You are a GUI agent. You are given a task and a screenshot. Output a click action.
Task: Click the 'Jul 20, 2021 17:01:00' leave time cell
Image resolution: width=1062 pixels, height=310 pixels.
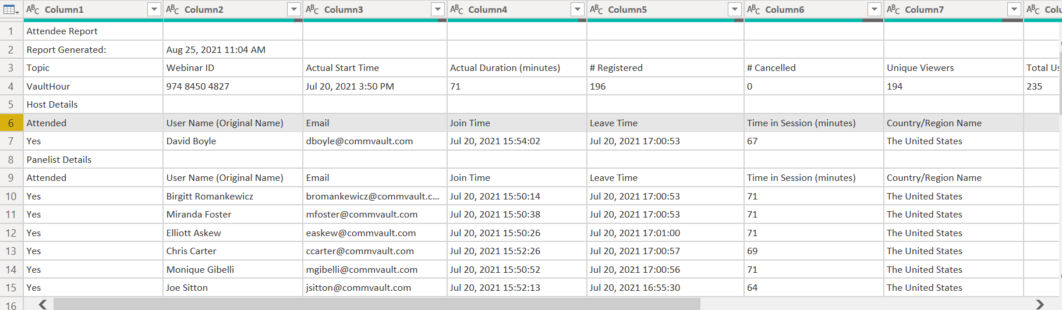click(x=665, y=233)
